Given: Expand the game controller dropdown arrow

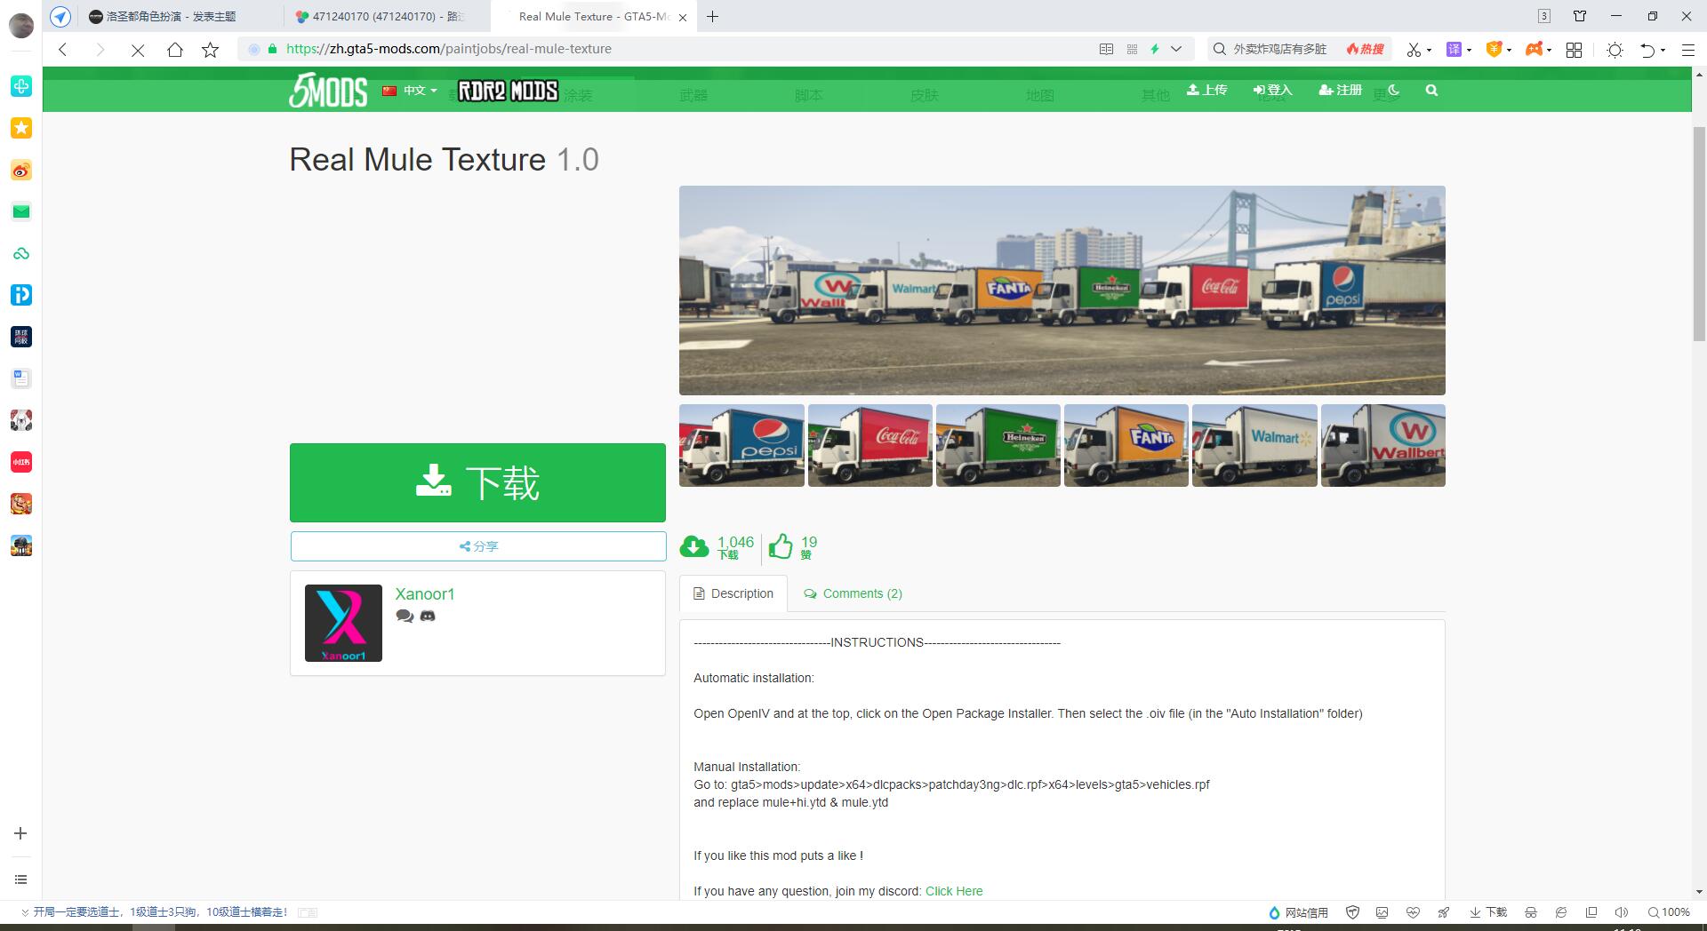Looking at the screenshot, I should click(1549, 51).
